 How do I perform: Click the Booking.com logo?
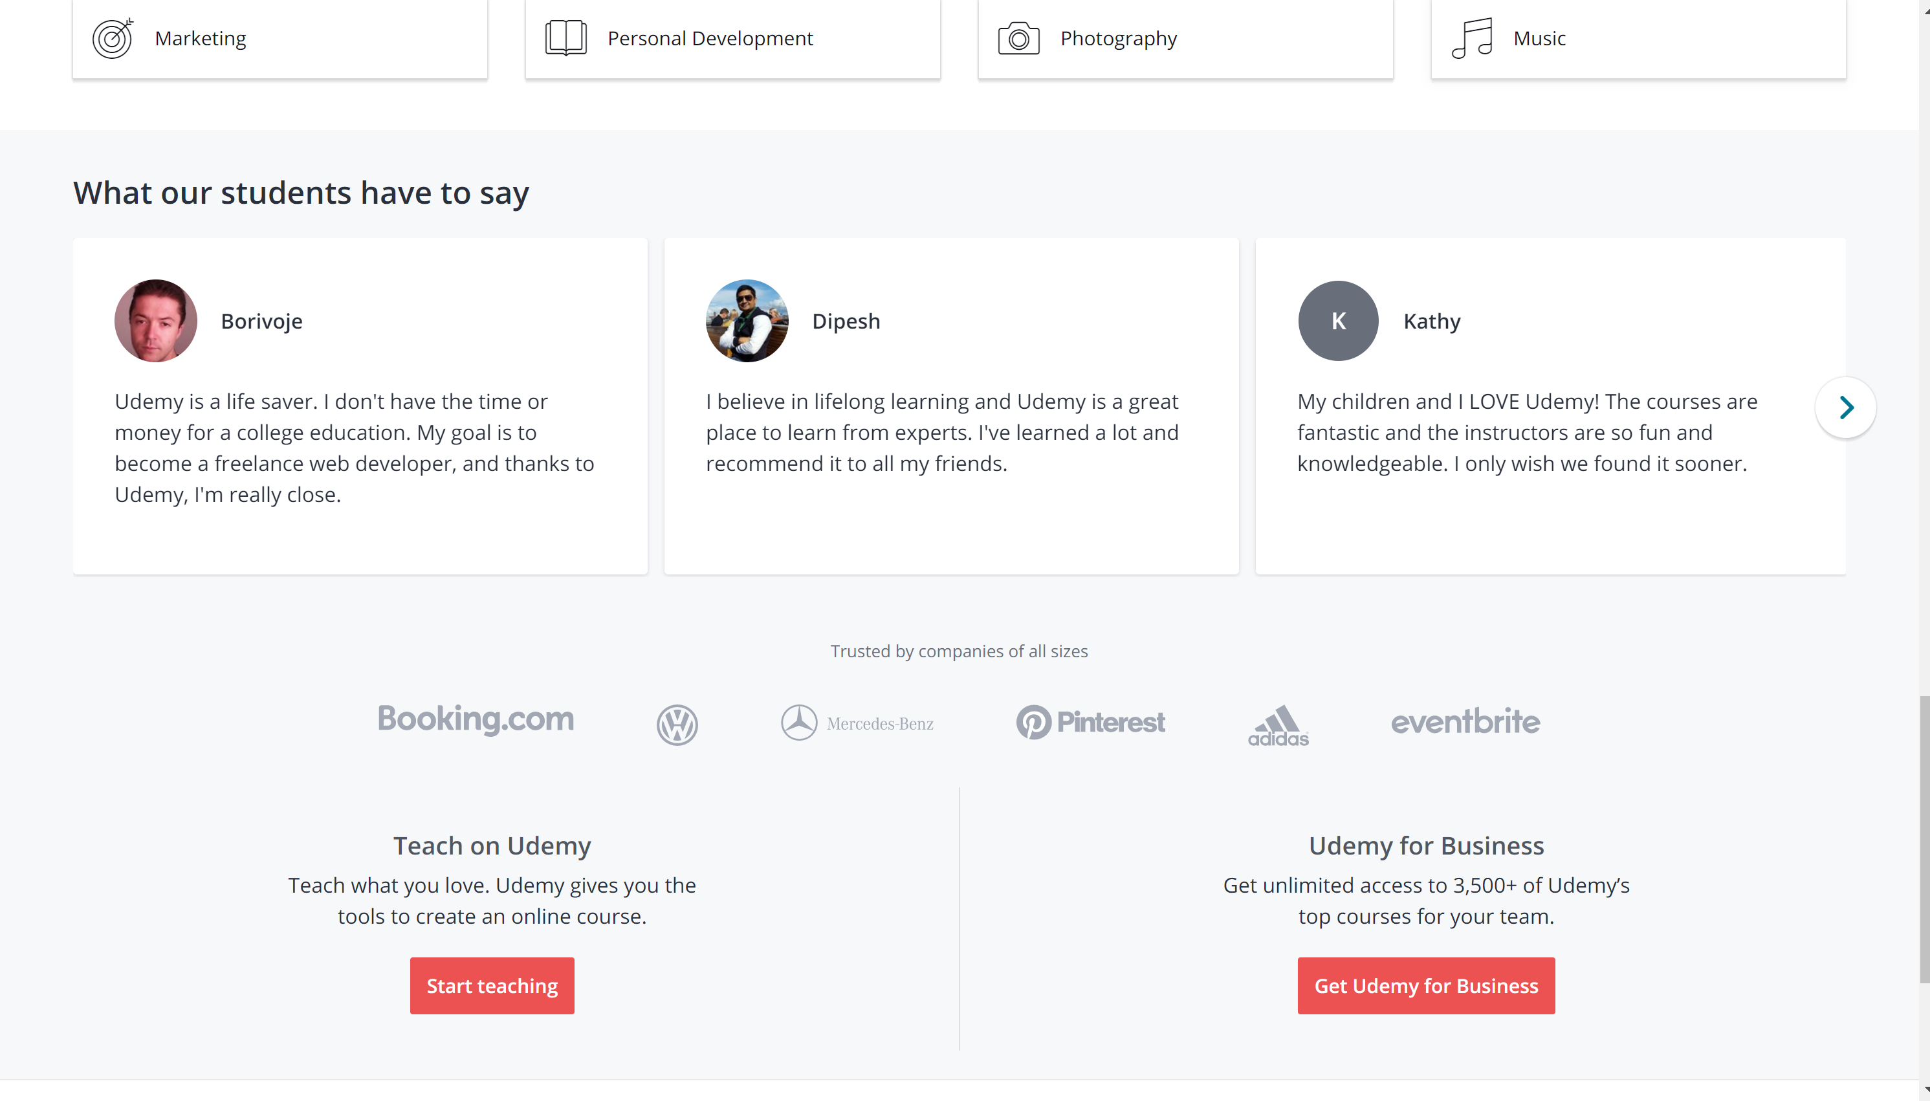[x=476, y=719]
